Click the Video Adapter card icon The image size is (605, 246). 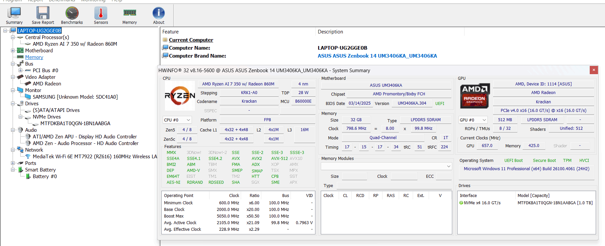[20, 77]
